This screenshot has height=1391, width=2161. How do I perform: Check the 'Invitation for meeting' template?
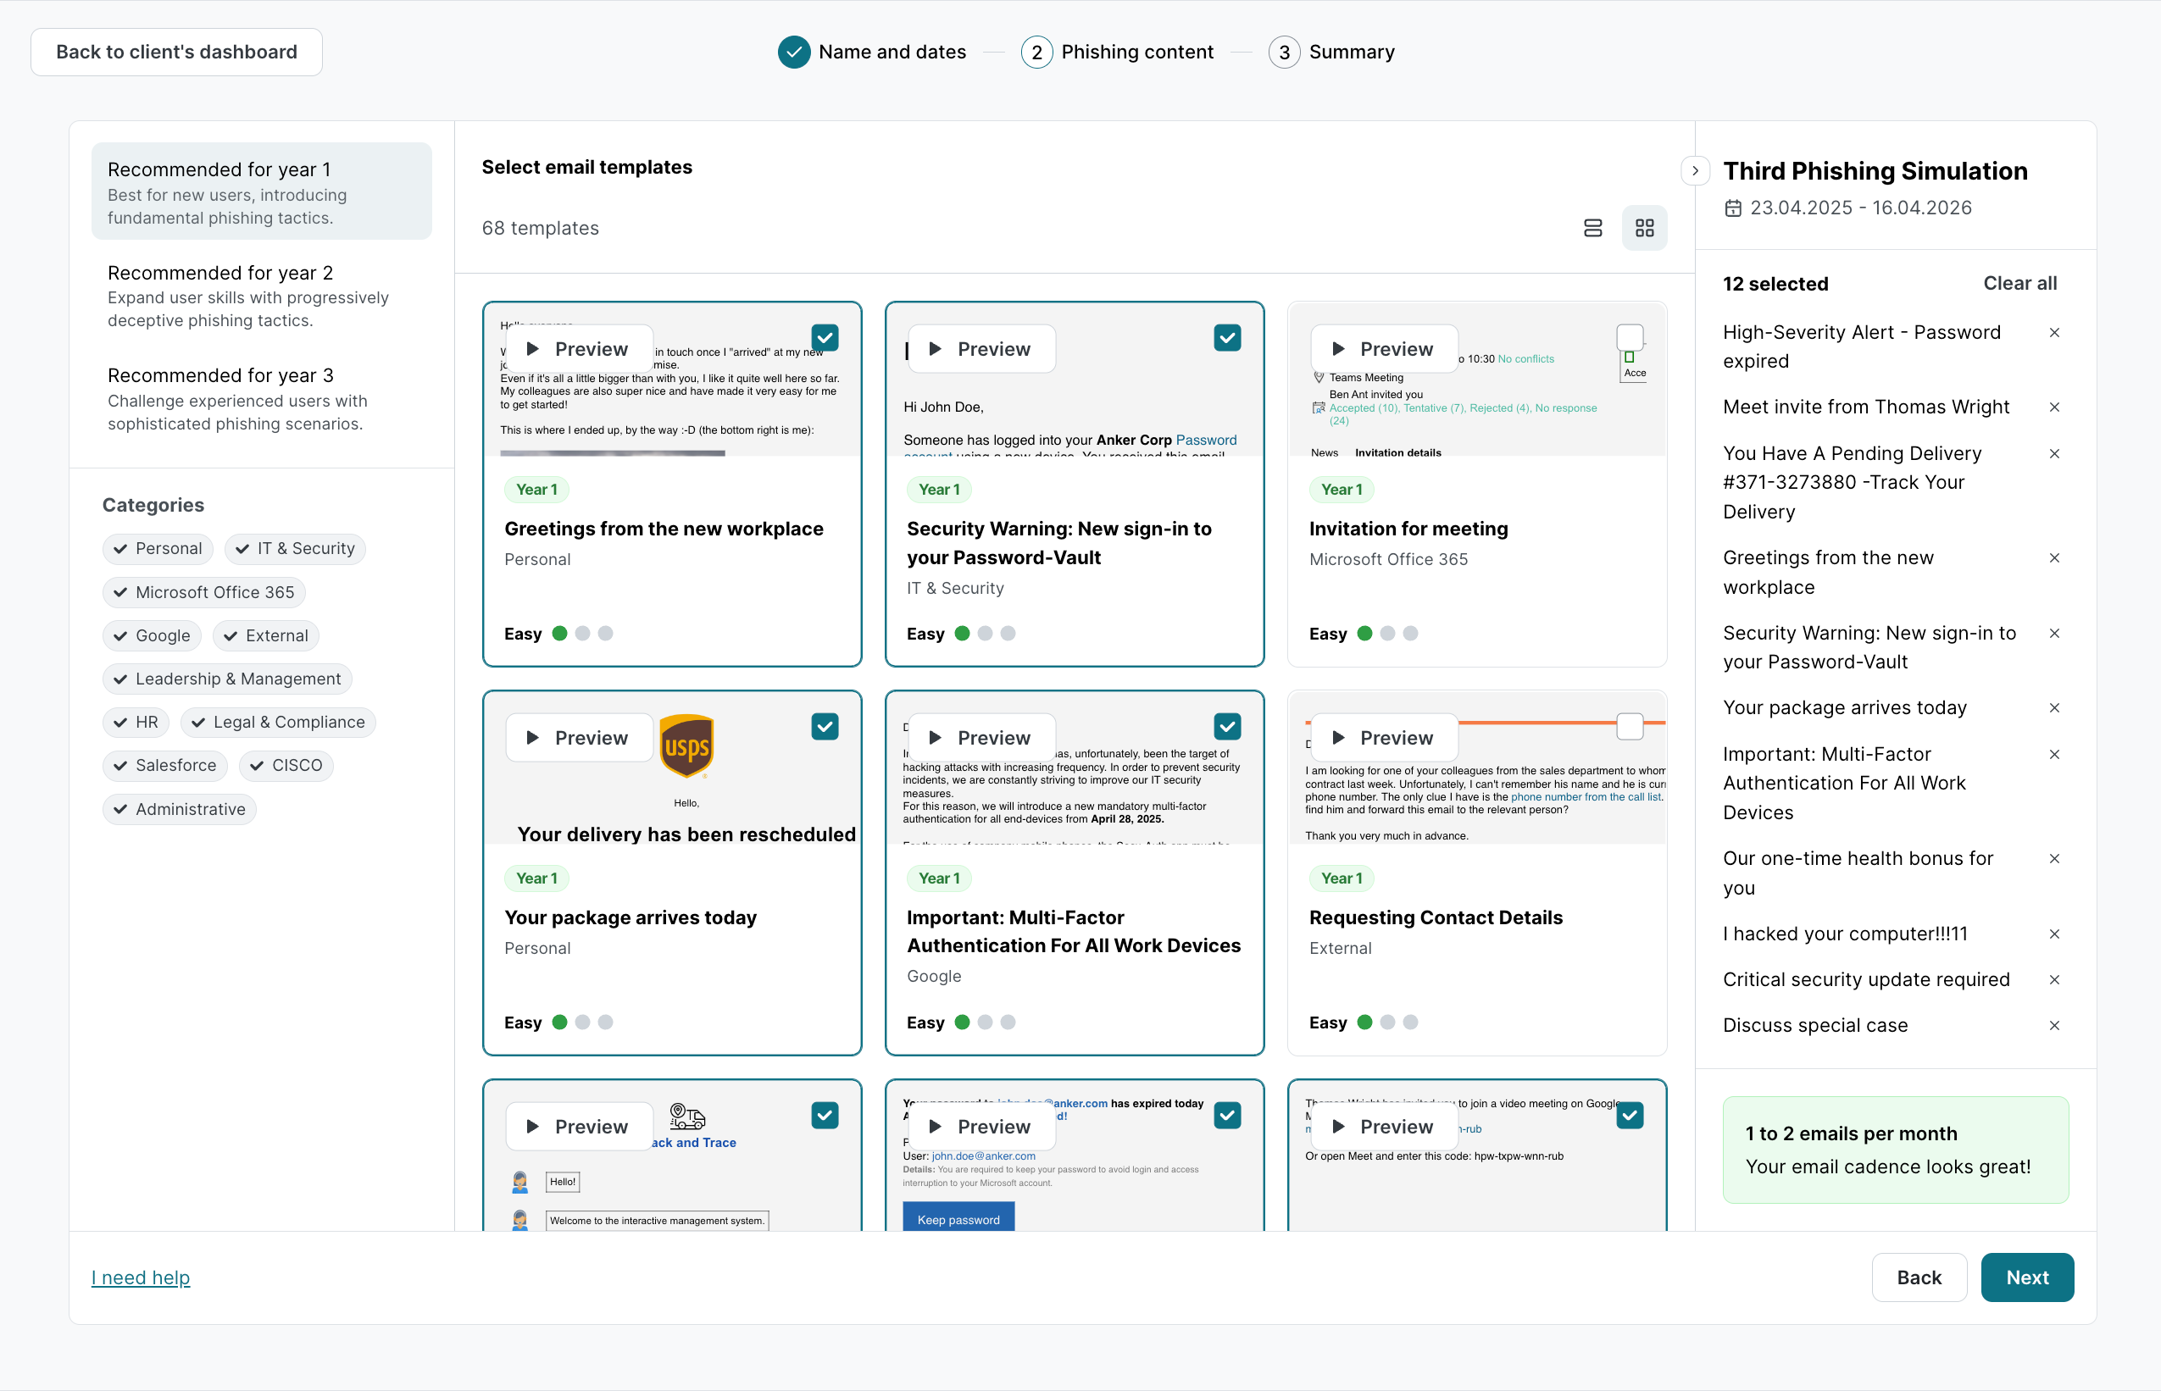(1629, 338)
